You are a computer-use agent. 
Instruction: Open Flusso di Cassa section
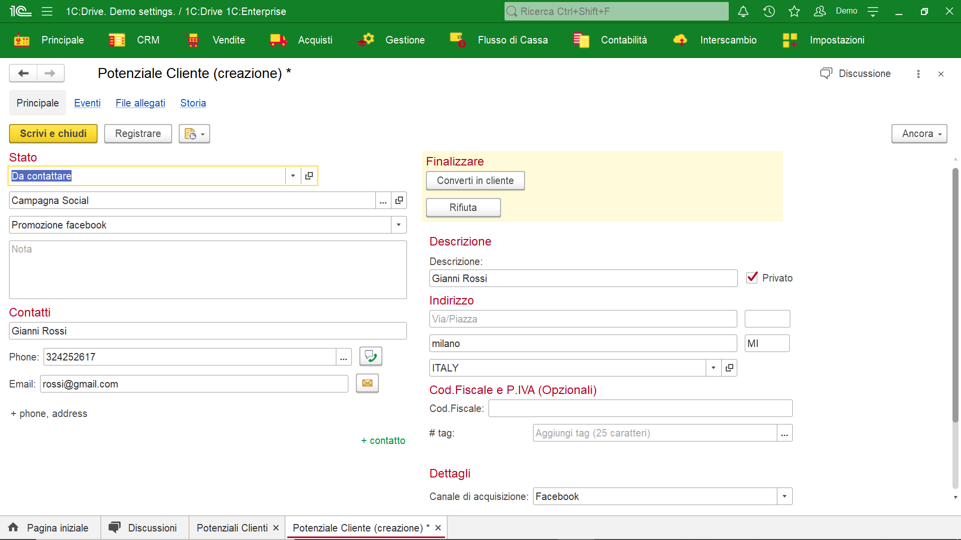[x=499, y=40]
